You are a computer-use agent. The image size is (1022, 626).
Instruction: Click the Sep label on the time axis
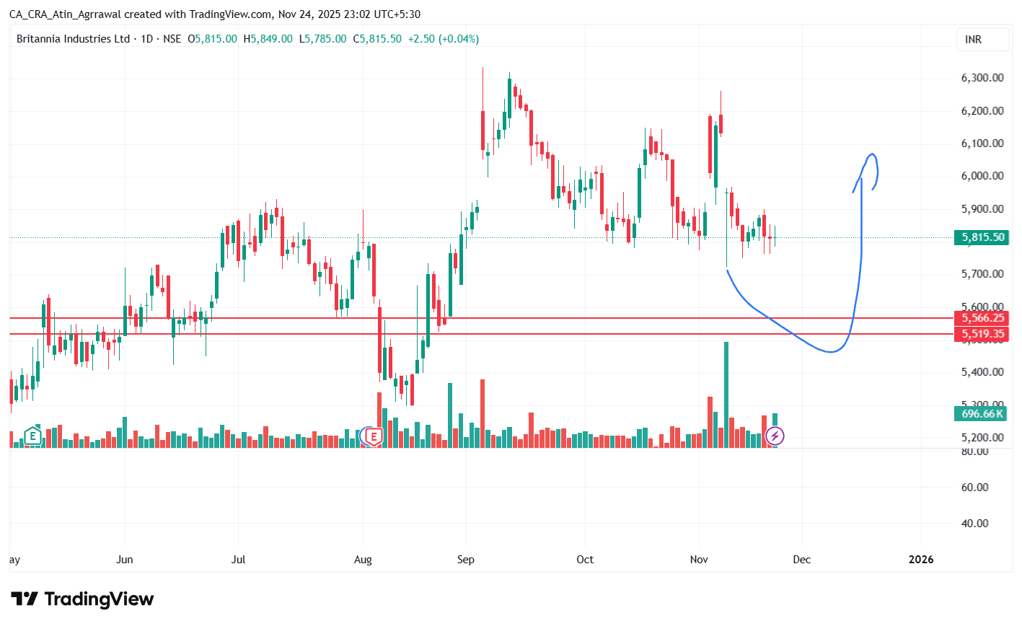tap(466, 560)
